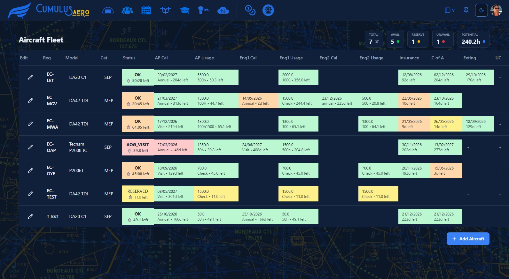Click the P2006T model cell
Image resolution: width=509 pixels, height=279 pixels.
pos(76,170)
